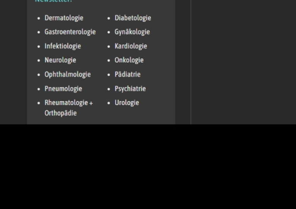Click the Orthopädie text line
This screenshot has height=209, width=296.
61,113
